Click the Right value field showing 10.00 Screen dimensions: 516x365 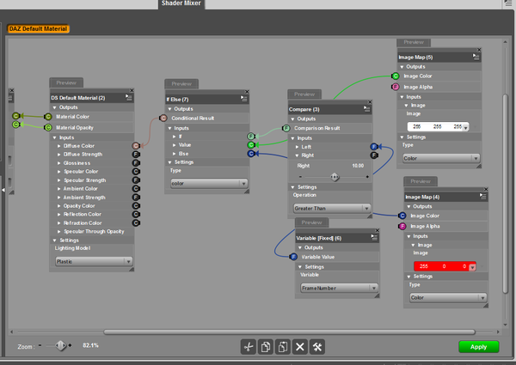(x=358, y=166)
